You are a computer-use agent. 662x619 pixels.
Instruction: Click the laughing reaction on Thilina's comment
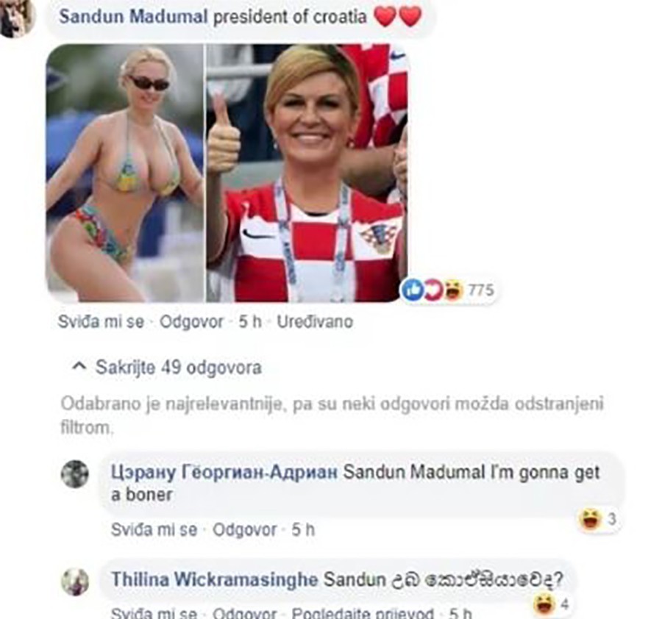[544, 604]
